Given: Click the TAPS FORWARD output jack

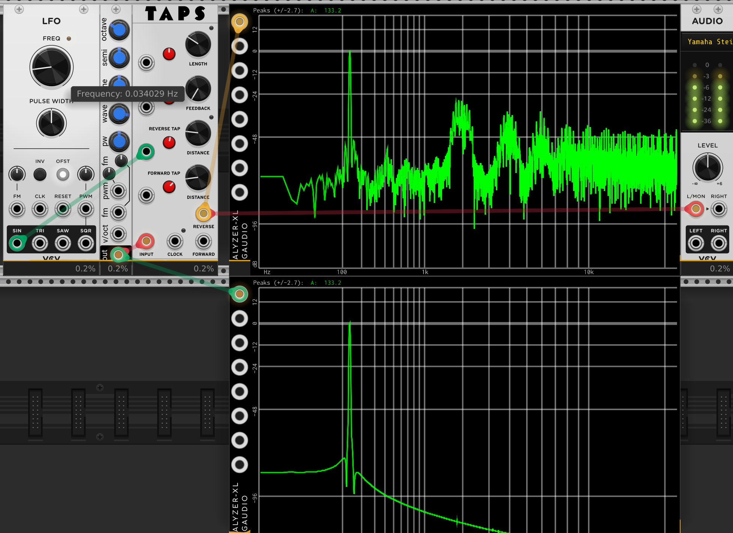Looking at the screenshot, I should click(203, 242).
